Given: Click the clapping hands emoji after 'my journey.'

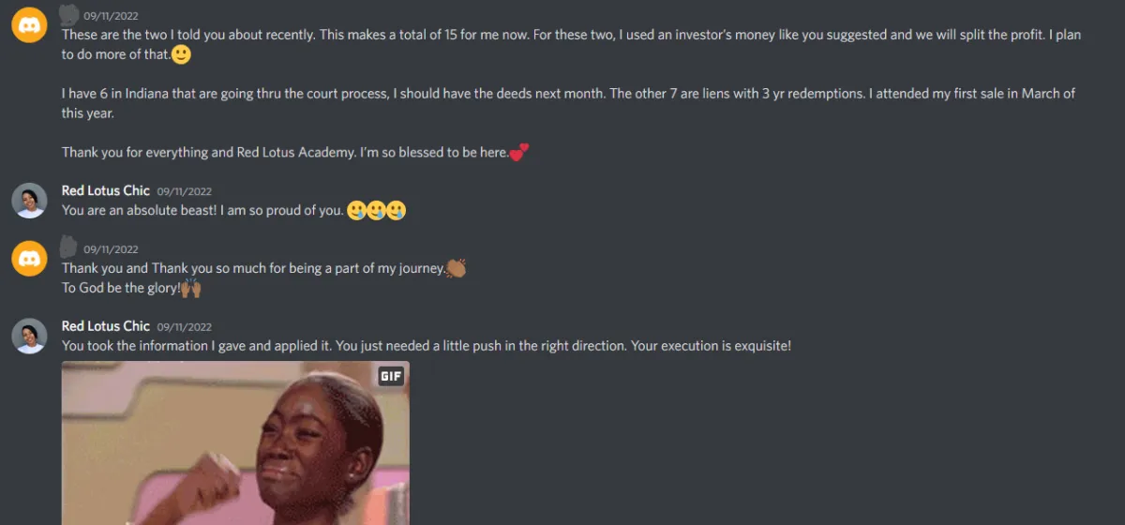Looking at the screenshot, I should pos(457,268).
